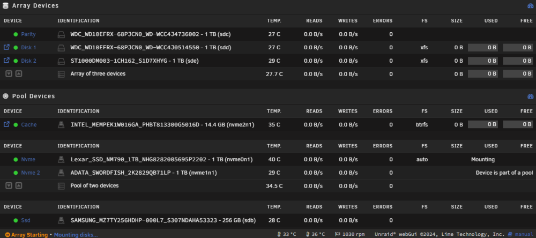This screenshot has height=238, width=536.
Task: Click the Lexar NVMe device icon
Action: 61,159
